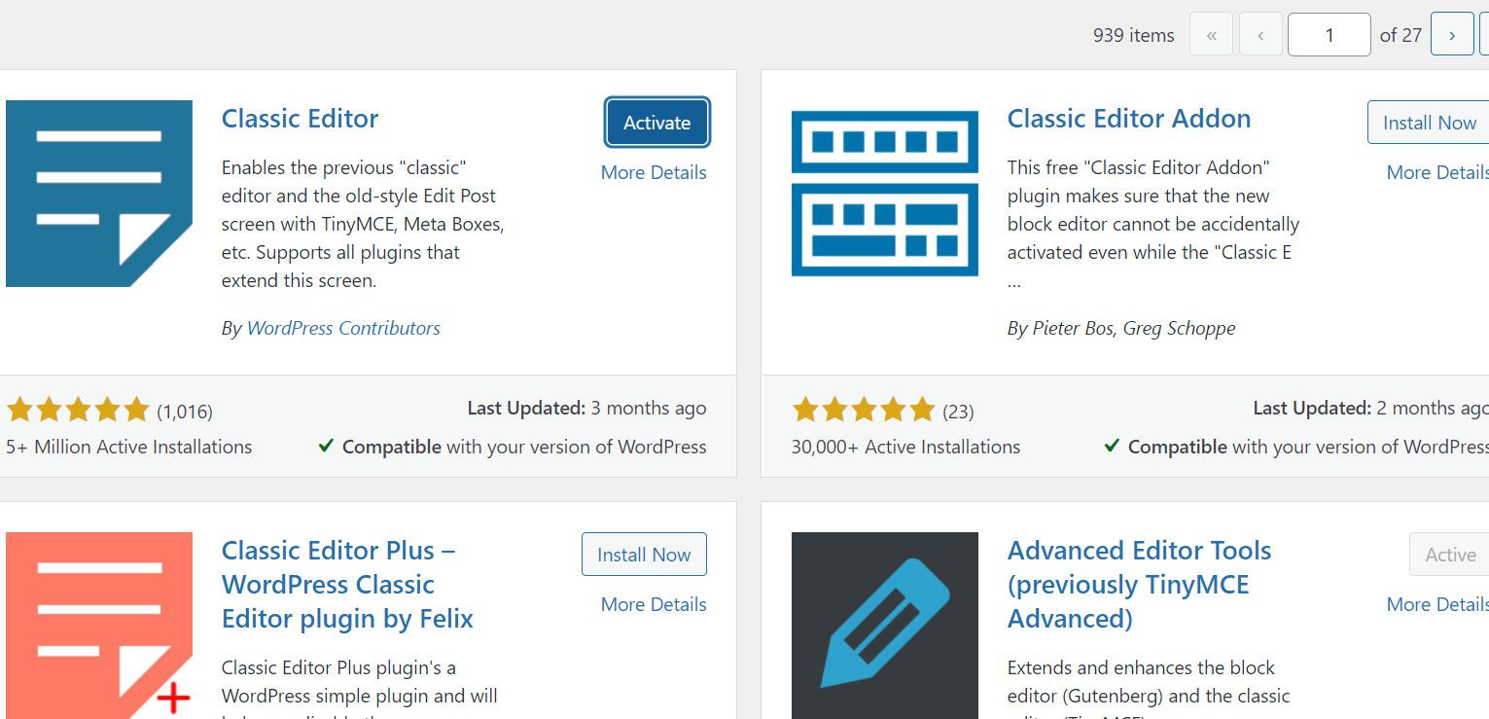The height and width of the screenshot is (719, 1489).
Task: Open the Classic Editor Addon title link
Action: click(1129, 118)
